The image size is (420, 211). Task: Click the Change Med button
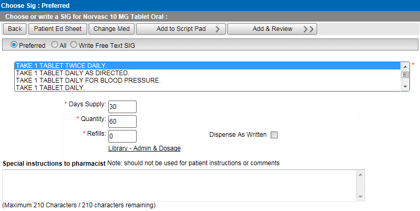click(111, 29)
